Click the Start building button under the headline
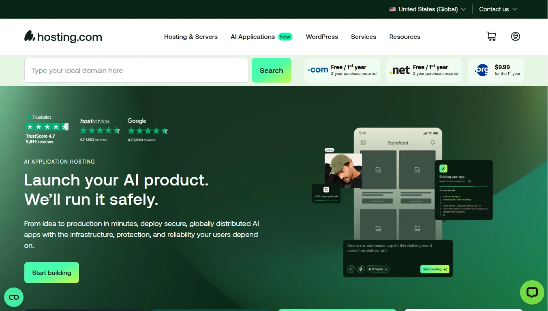 tap(51, 273)
